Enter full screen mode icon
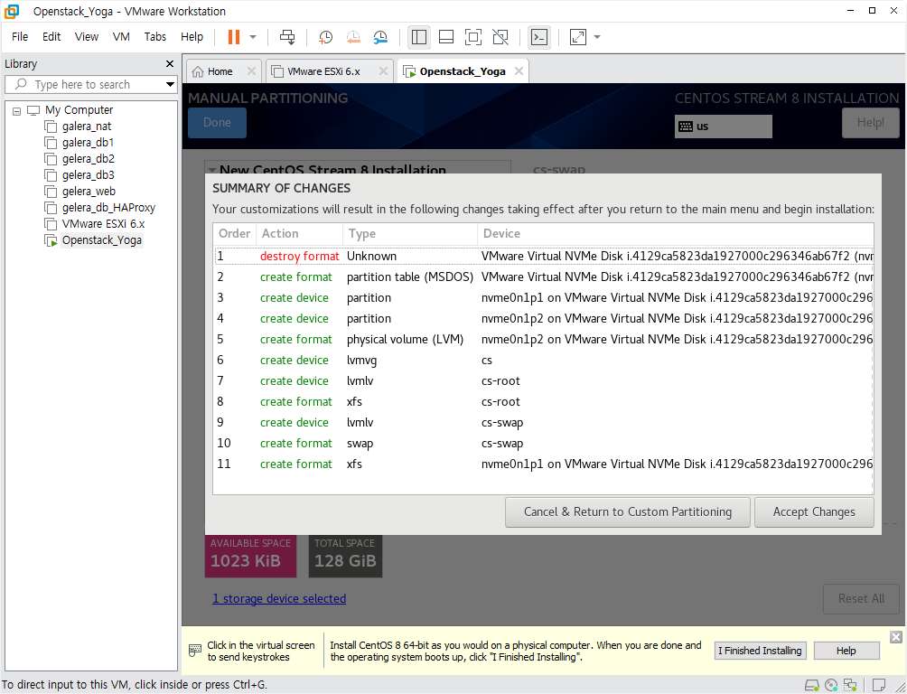Image resolution: width=907 pixels, height=694 pixels. [x=473, y=37]
